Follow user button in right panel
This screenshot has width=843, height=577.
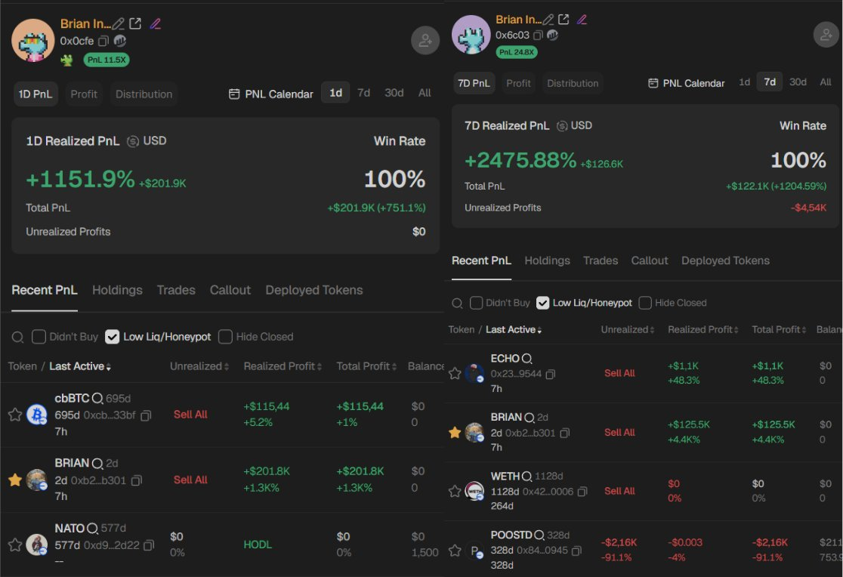[826, 35]
